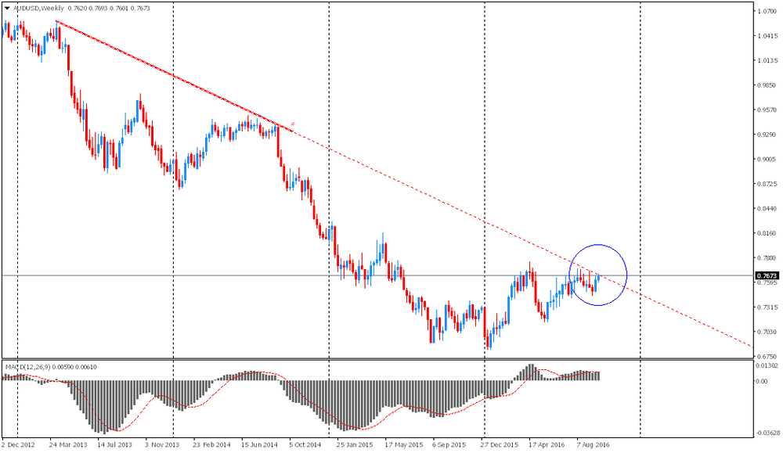Click the 1.0415 price axis label
The image size is (783, 453).
coord(767,36)
